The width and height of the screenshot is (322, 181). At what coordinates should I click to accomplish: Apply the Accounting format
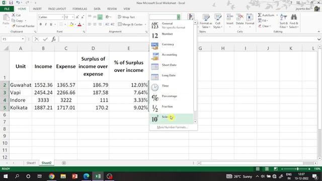click(172, 56)
